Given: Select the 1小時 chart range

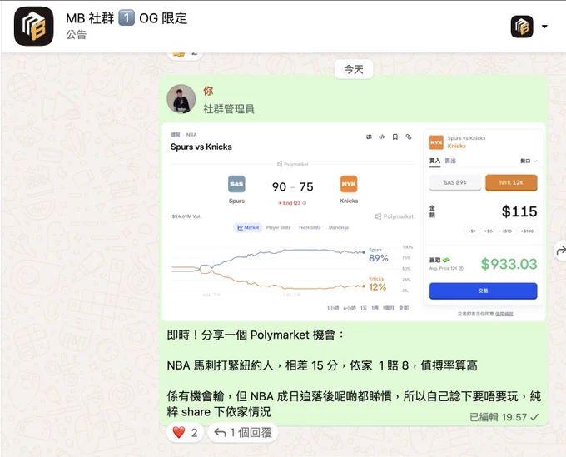Looking at the screenshot, I should pyautogui.click(x=333, y=308).
